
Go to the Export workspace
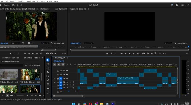pos(19,5)
